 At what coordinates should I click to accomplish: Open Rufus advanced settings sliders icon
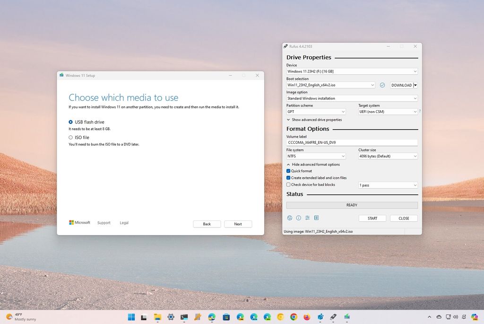click(x=307, y=218)
